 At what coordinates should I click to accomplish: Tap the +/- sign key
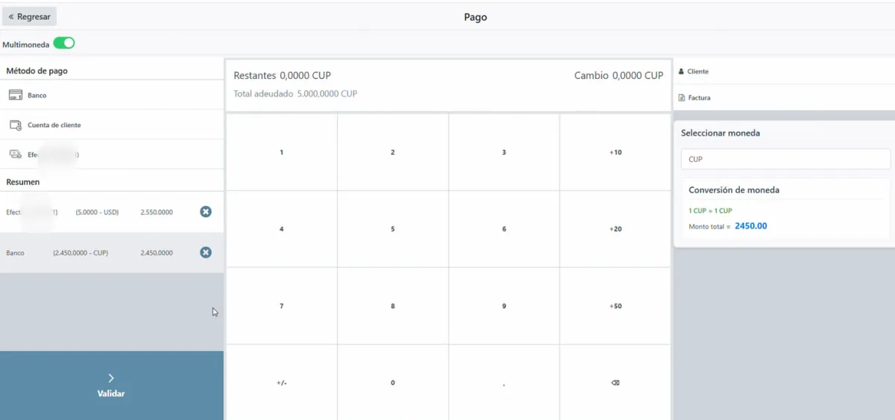(281, 383)
